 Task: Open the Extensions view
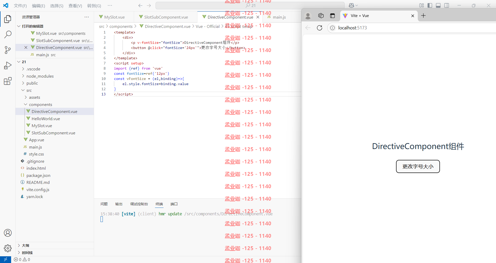pos(8,81)
